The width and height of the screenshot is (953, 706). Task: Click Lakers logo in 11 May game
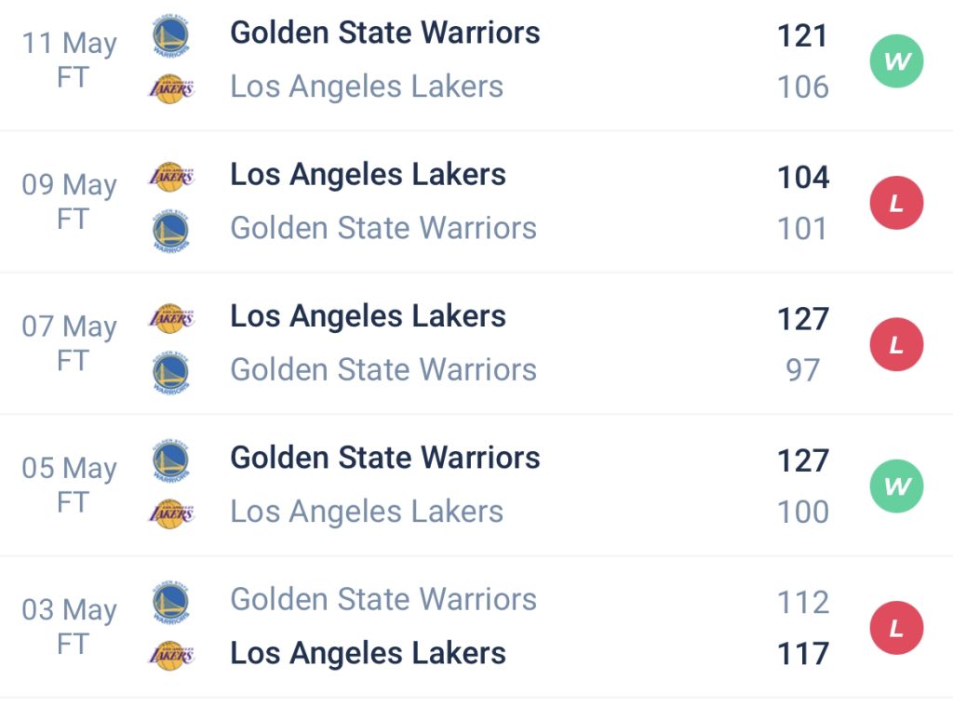[x=171, y=88]
